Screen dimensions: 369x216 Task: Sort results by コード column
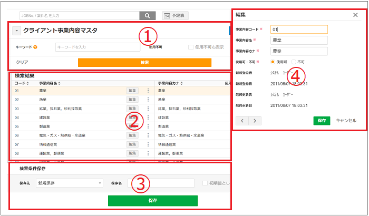tap(21, 83)
